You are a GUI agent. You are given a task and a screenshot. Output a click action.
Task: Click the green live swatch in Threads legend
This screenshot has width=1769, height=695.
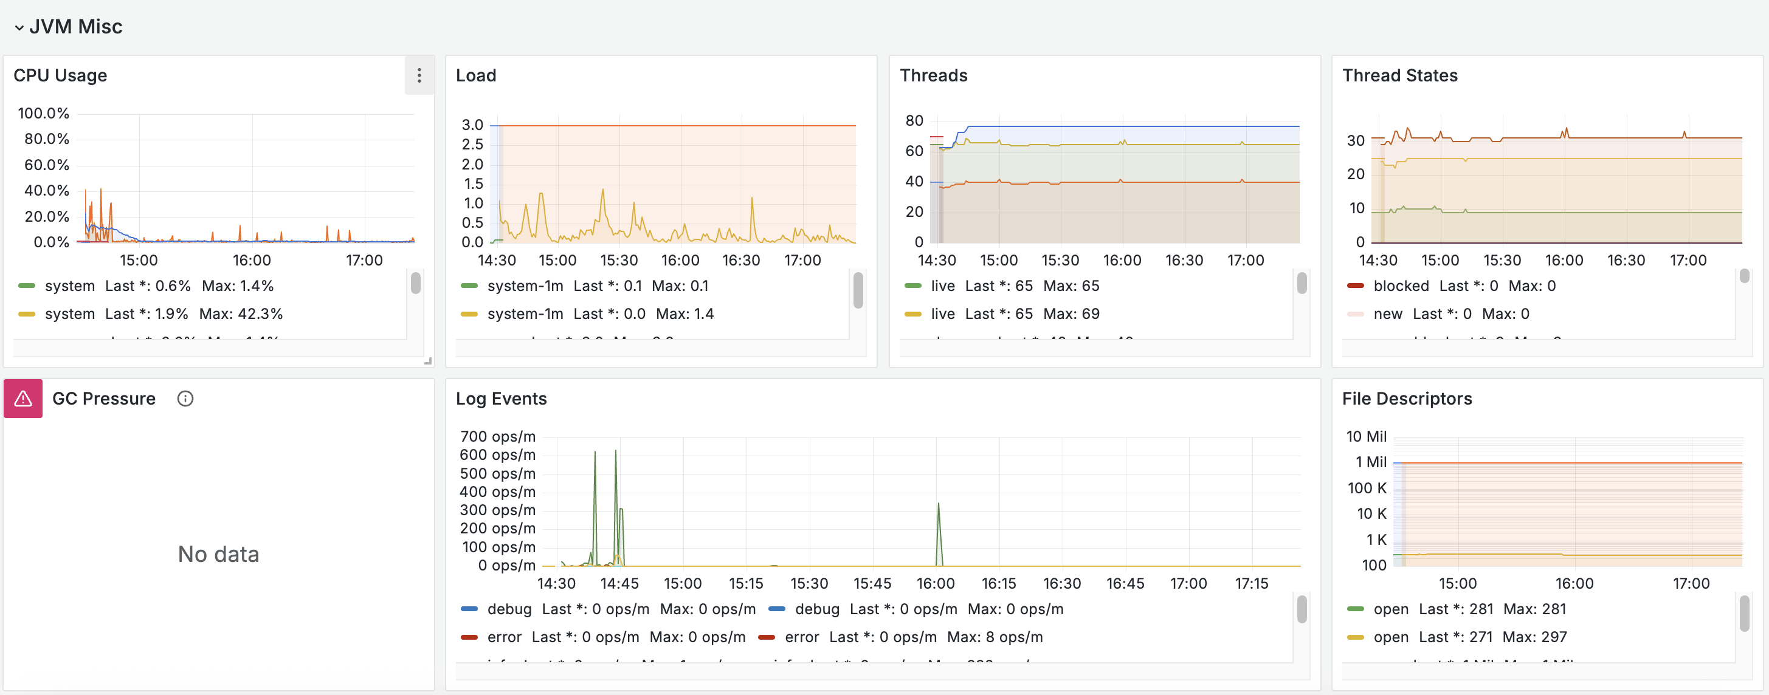(x=912, y=286)
